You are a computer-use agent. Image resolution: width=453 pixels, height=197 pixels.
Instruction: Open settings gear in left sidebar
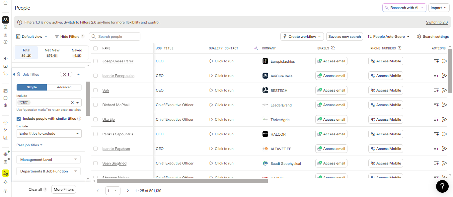pos(5,191)
